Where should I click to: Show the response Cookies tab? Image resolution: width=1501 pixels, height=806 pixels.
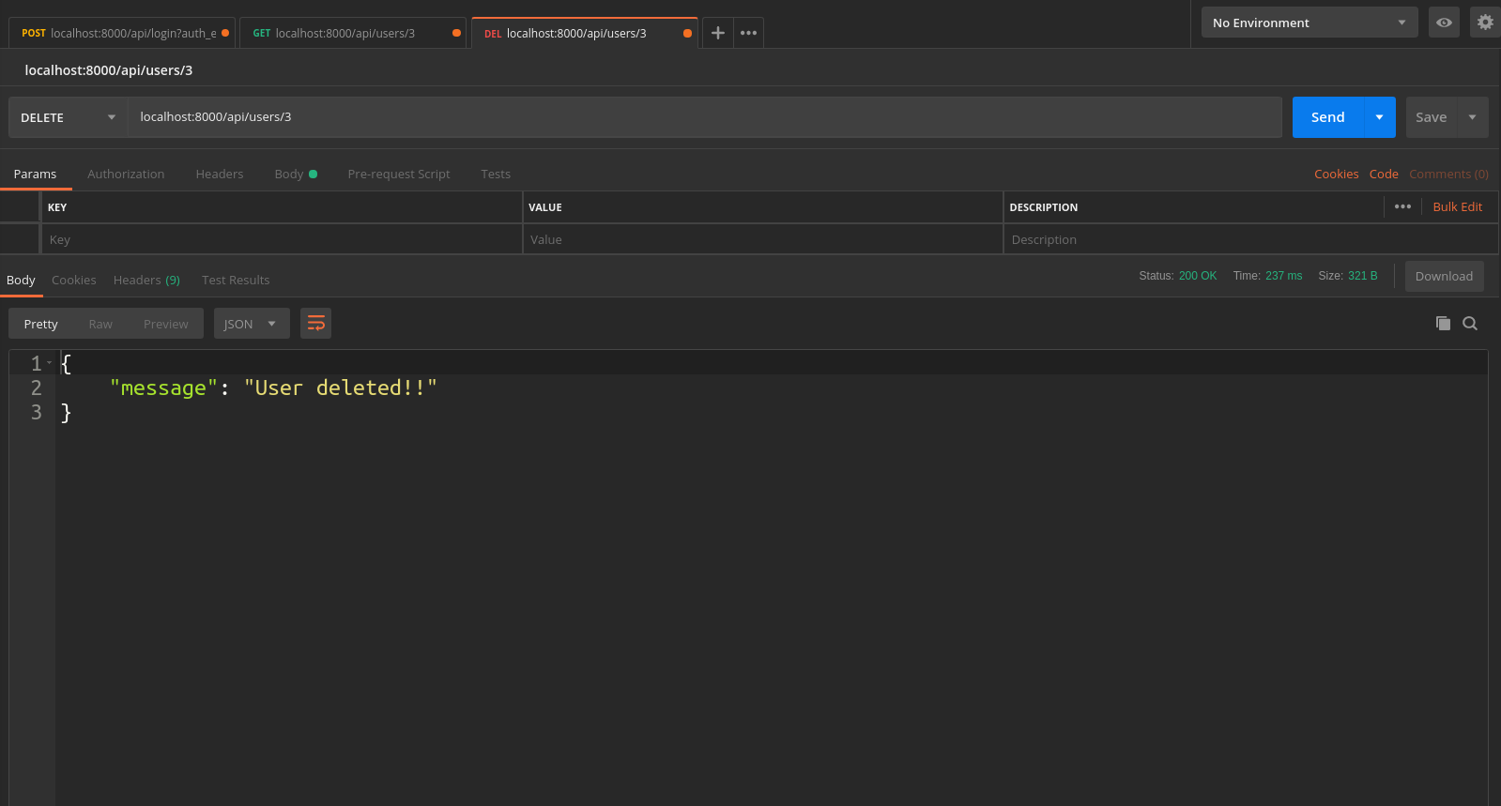[x=74, y=280]
